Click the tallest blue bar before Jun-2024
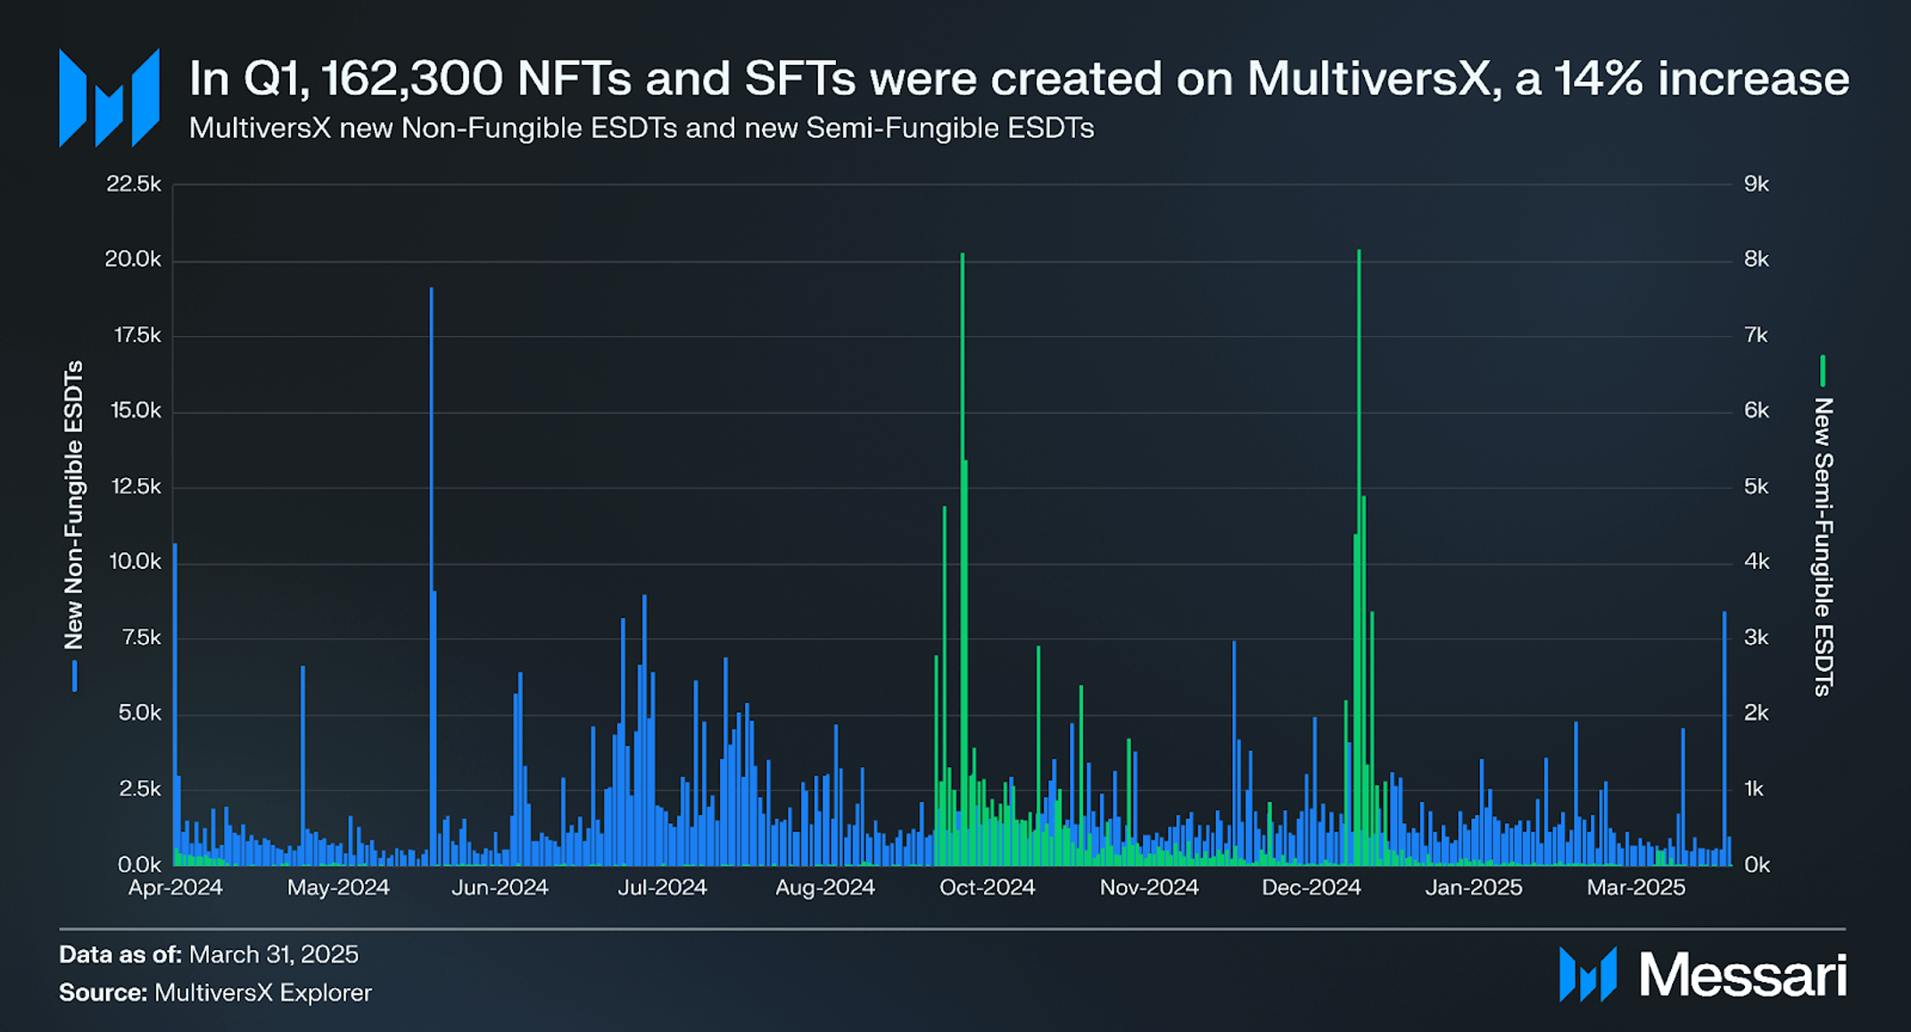This screenshot has height=1032, width=1911. coord(431,576)
